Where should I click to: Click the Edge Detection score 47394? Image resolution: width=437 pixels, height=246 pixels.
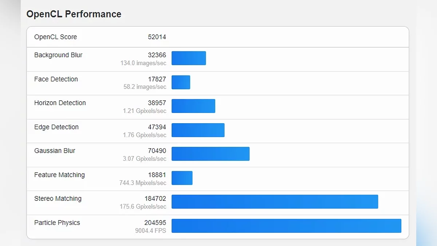tap(157, 127)
